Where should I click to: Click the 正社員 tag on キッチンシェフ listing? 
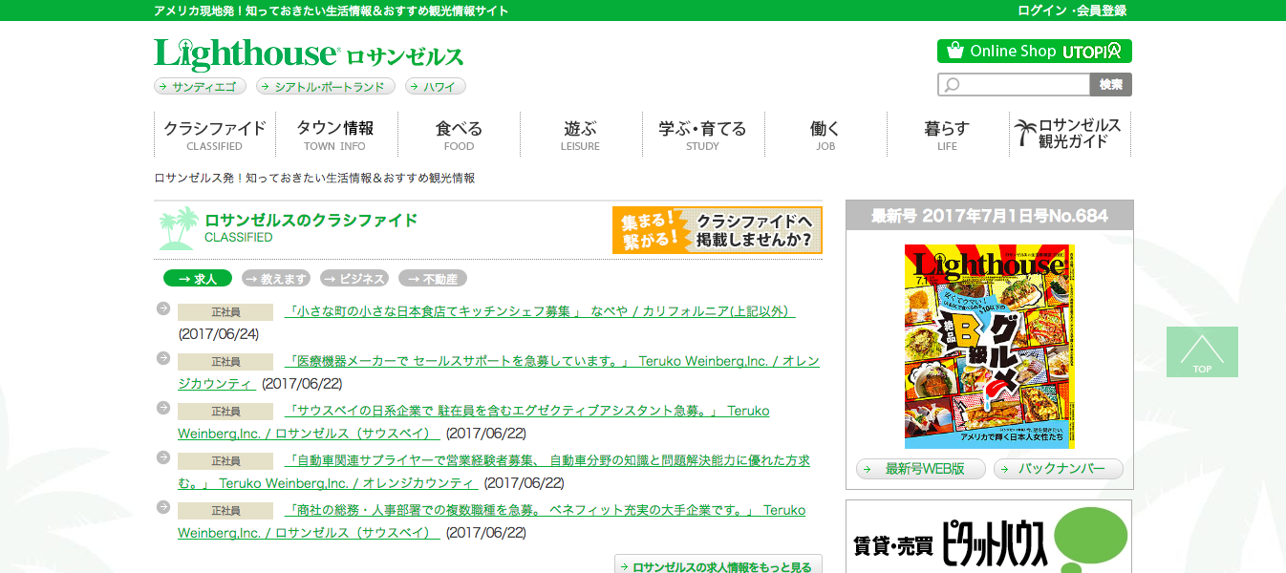[x=225, y=312]
